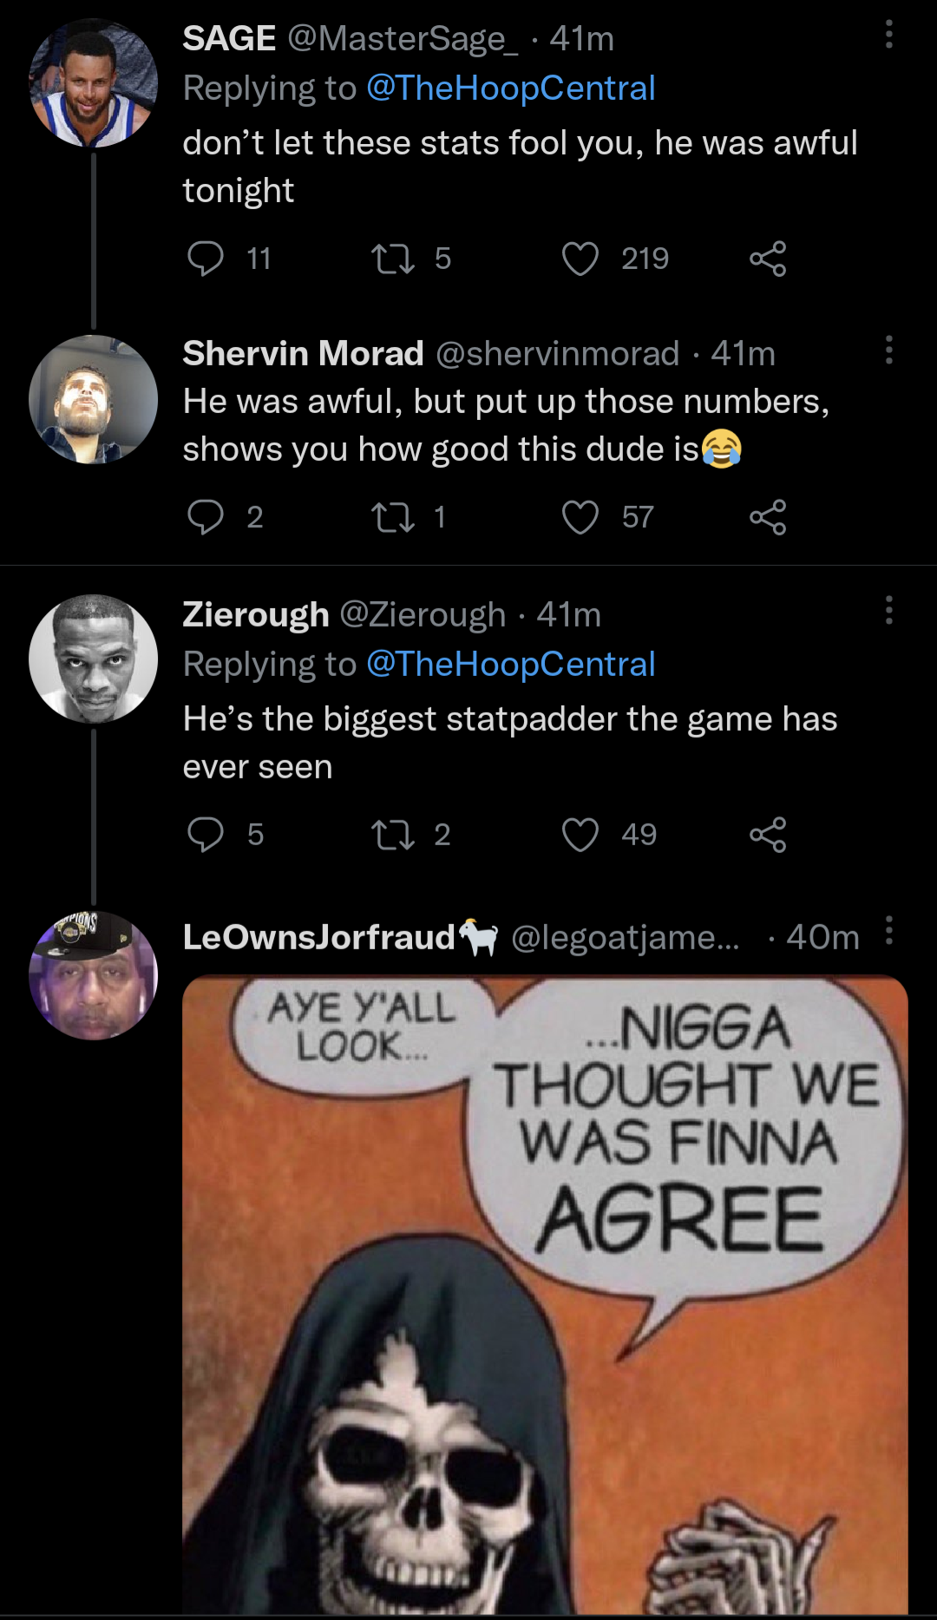View SAGE's profile picture
937x1620 pixels.
tap(94, 83)
